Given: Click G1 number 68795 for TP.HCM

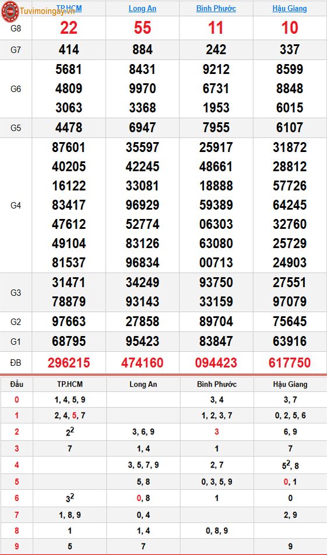Looking at the screenshot, I should coord(69,341).
